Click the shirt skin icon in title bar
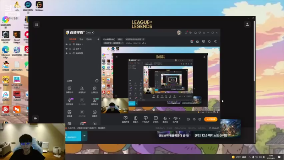This screenshot has height=160, width=284. point(200,33)
